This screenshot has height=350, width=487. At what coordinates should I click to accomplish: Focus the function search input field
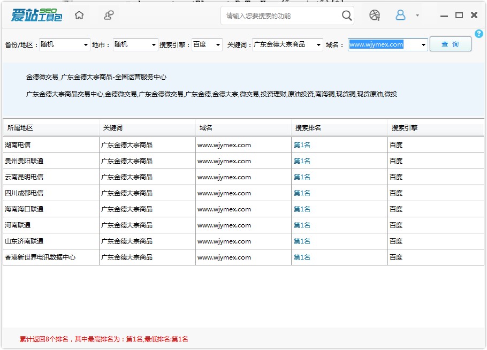(x=281, y=16)
